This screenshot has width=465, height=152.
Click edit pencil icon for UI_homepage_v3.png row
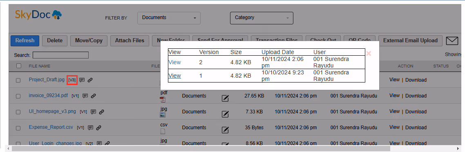click(225, 114)
